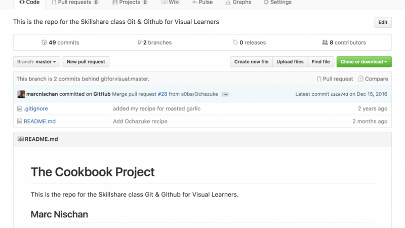Click the .gitignore file icon
The image size is (405, 228).
(x=20, y=108)
